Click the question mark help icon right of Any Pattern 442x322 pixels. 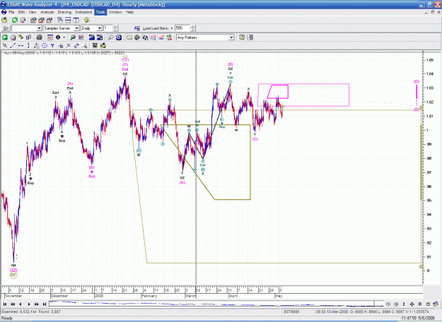pos(242,37)
